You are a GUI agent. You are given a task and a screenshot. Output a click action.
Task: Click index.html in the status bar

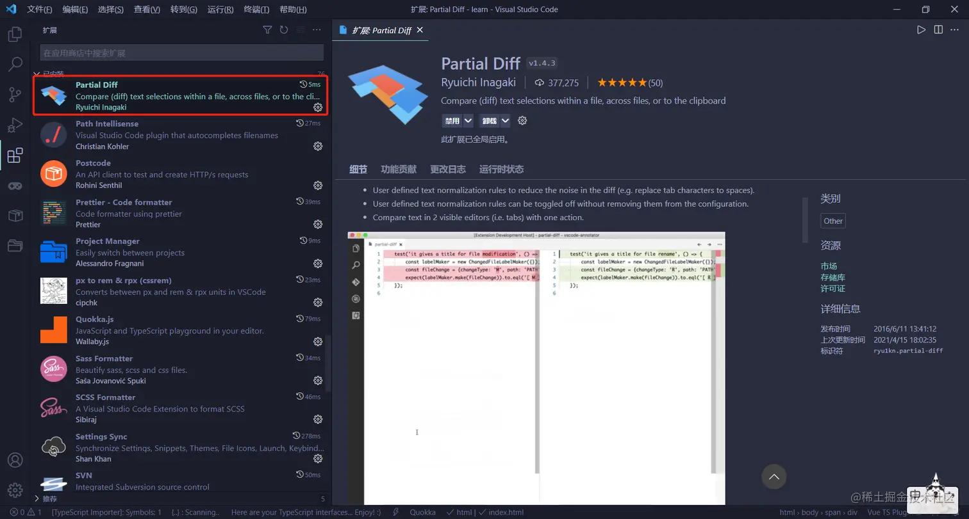click(502, 513)
